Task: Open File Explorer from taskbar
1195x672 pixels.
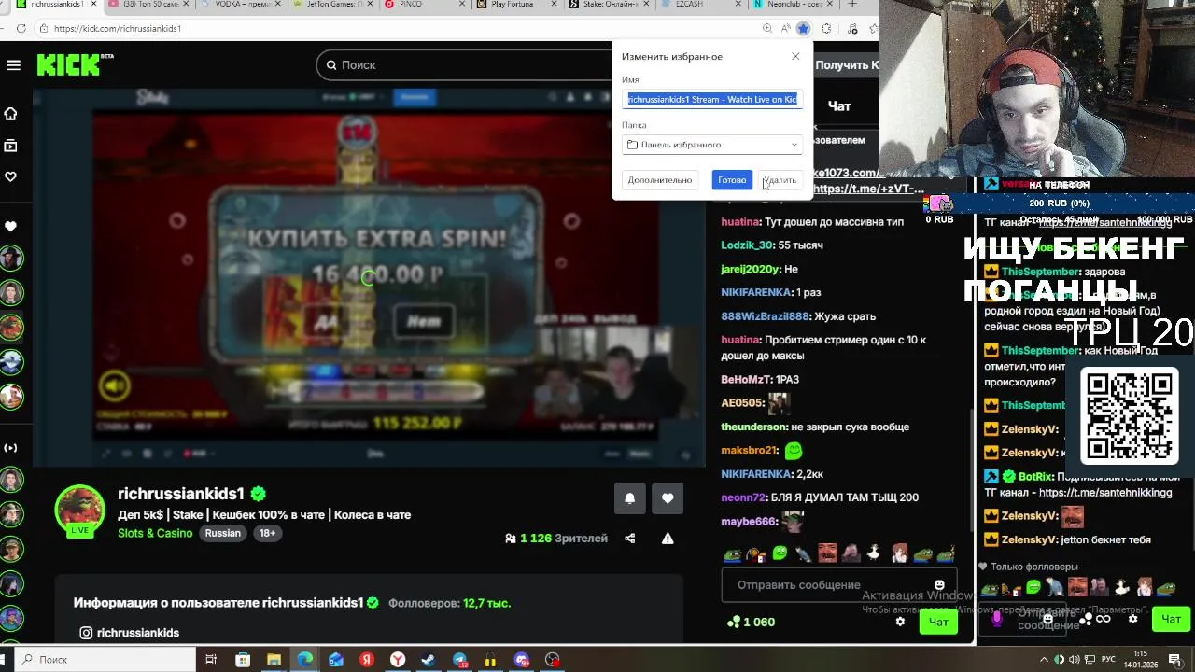Action: pos(274,660)
